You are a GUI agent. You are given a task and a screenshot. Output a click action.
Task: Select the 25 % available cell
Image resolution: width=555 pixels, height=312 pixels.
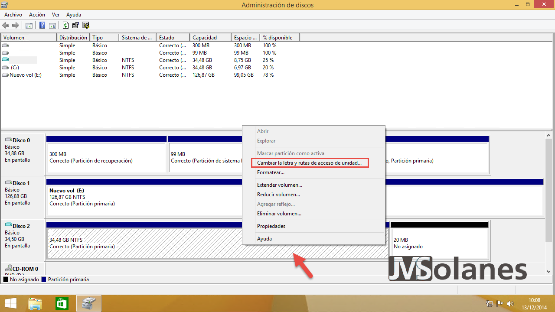click(x=268, y=60)
